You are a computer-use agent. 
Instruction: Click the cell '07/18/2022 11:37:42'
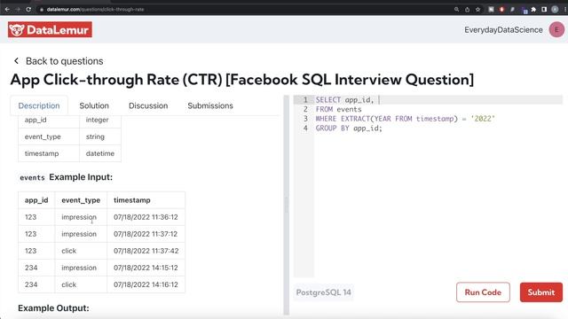tap(146, 251)
